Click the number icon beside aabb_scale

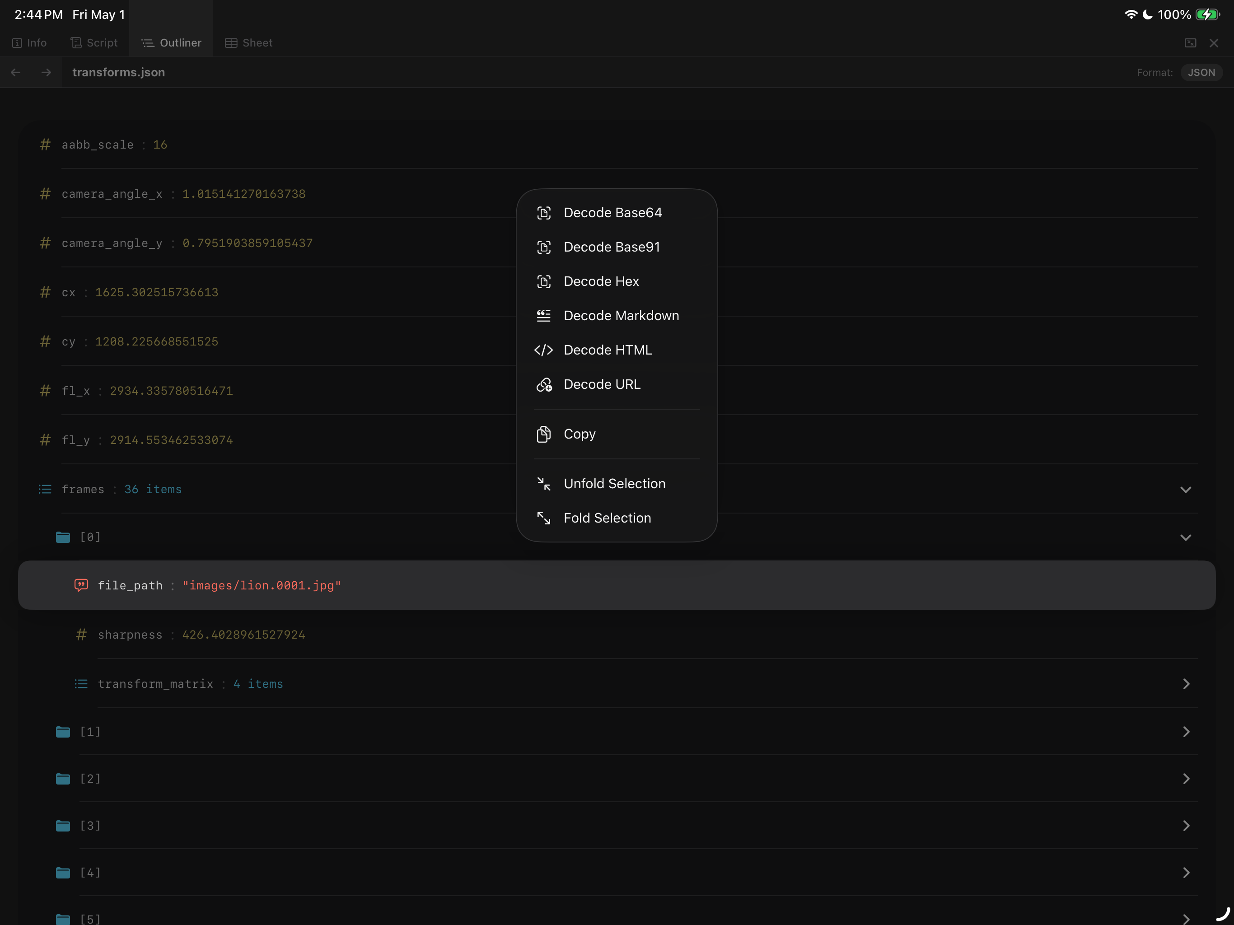(x=45, y=145)
